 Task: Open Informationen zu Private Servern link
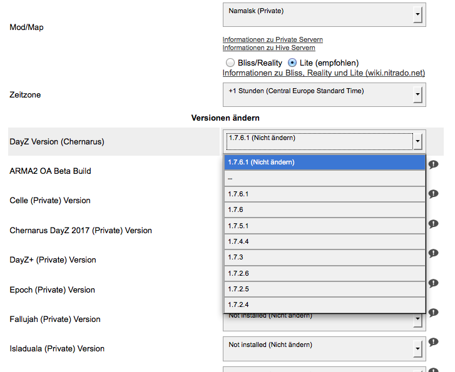coord(272,39)
